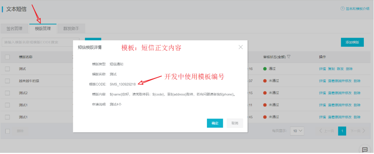Open 详情 for the 越来越牛的猿 row
The height and width of the screenshot is (154, 374).
[x=322, y=81]
